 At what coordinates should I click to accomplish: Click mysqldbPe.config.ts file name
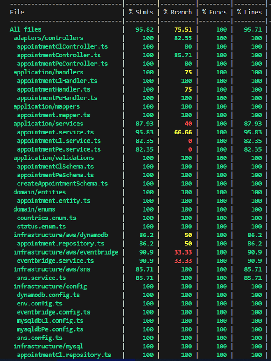click(x=50, y=329)
